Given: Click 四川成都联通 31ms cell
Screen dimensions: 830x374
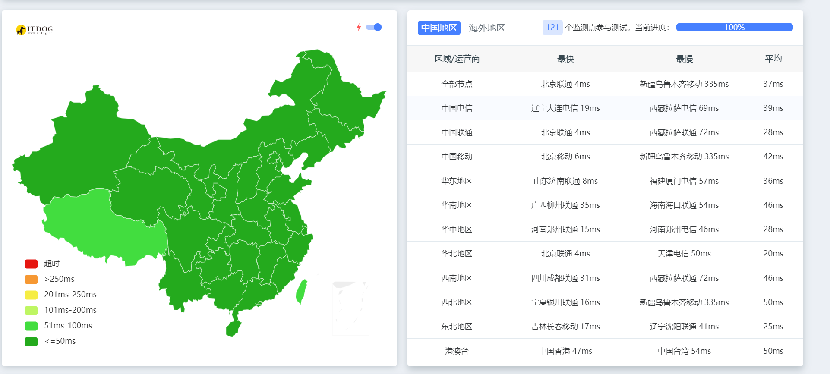Looking at the screenshot, I should click(565, 278).
